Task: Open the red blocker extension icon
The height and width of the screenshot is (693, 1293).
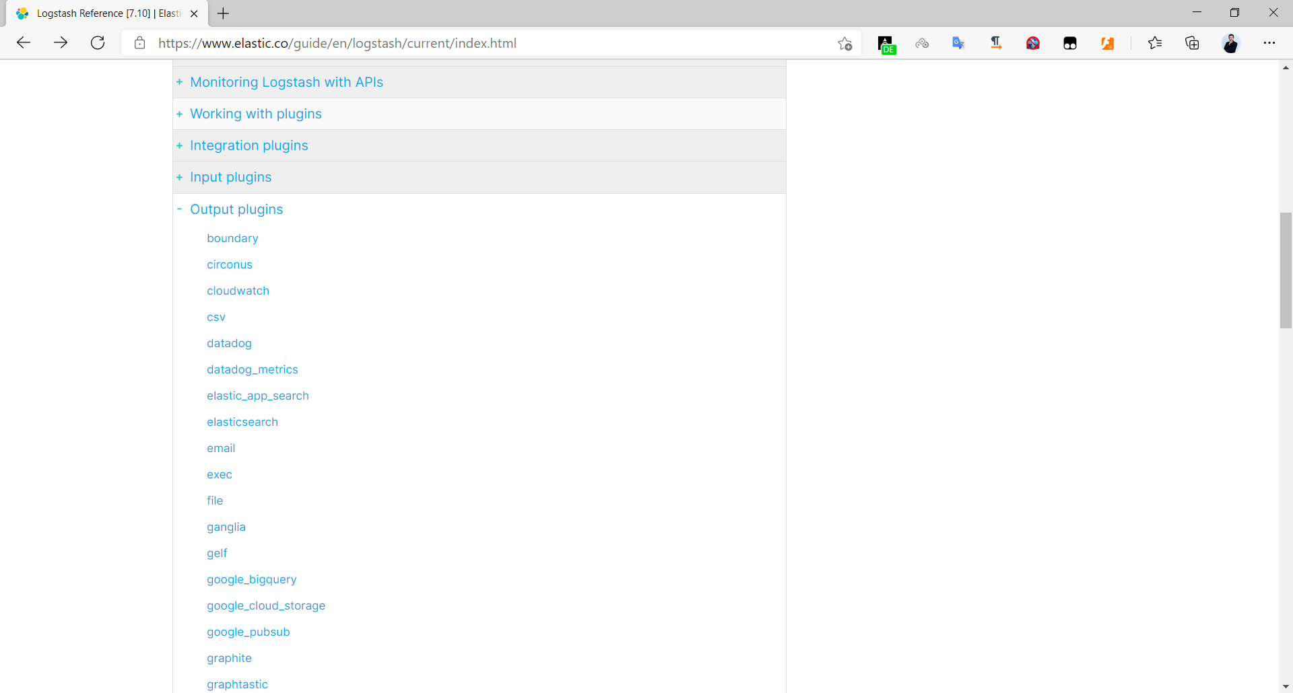Action: point(1033,44)
